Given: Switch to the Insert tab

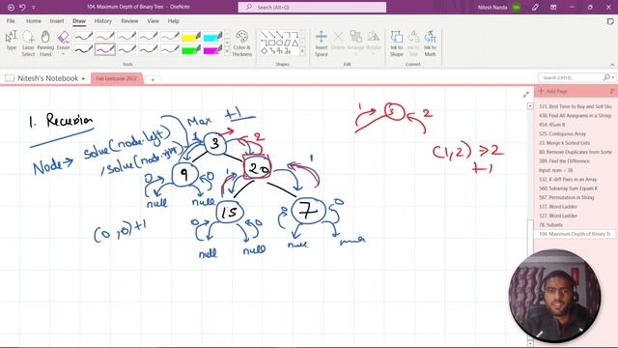Looking at the screenshot, I should tap(57, 21).
